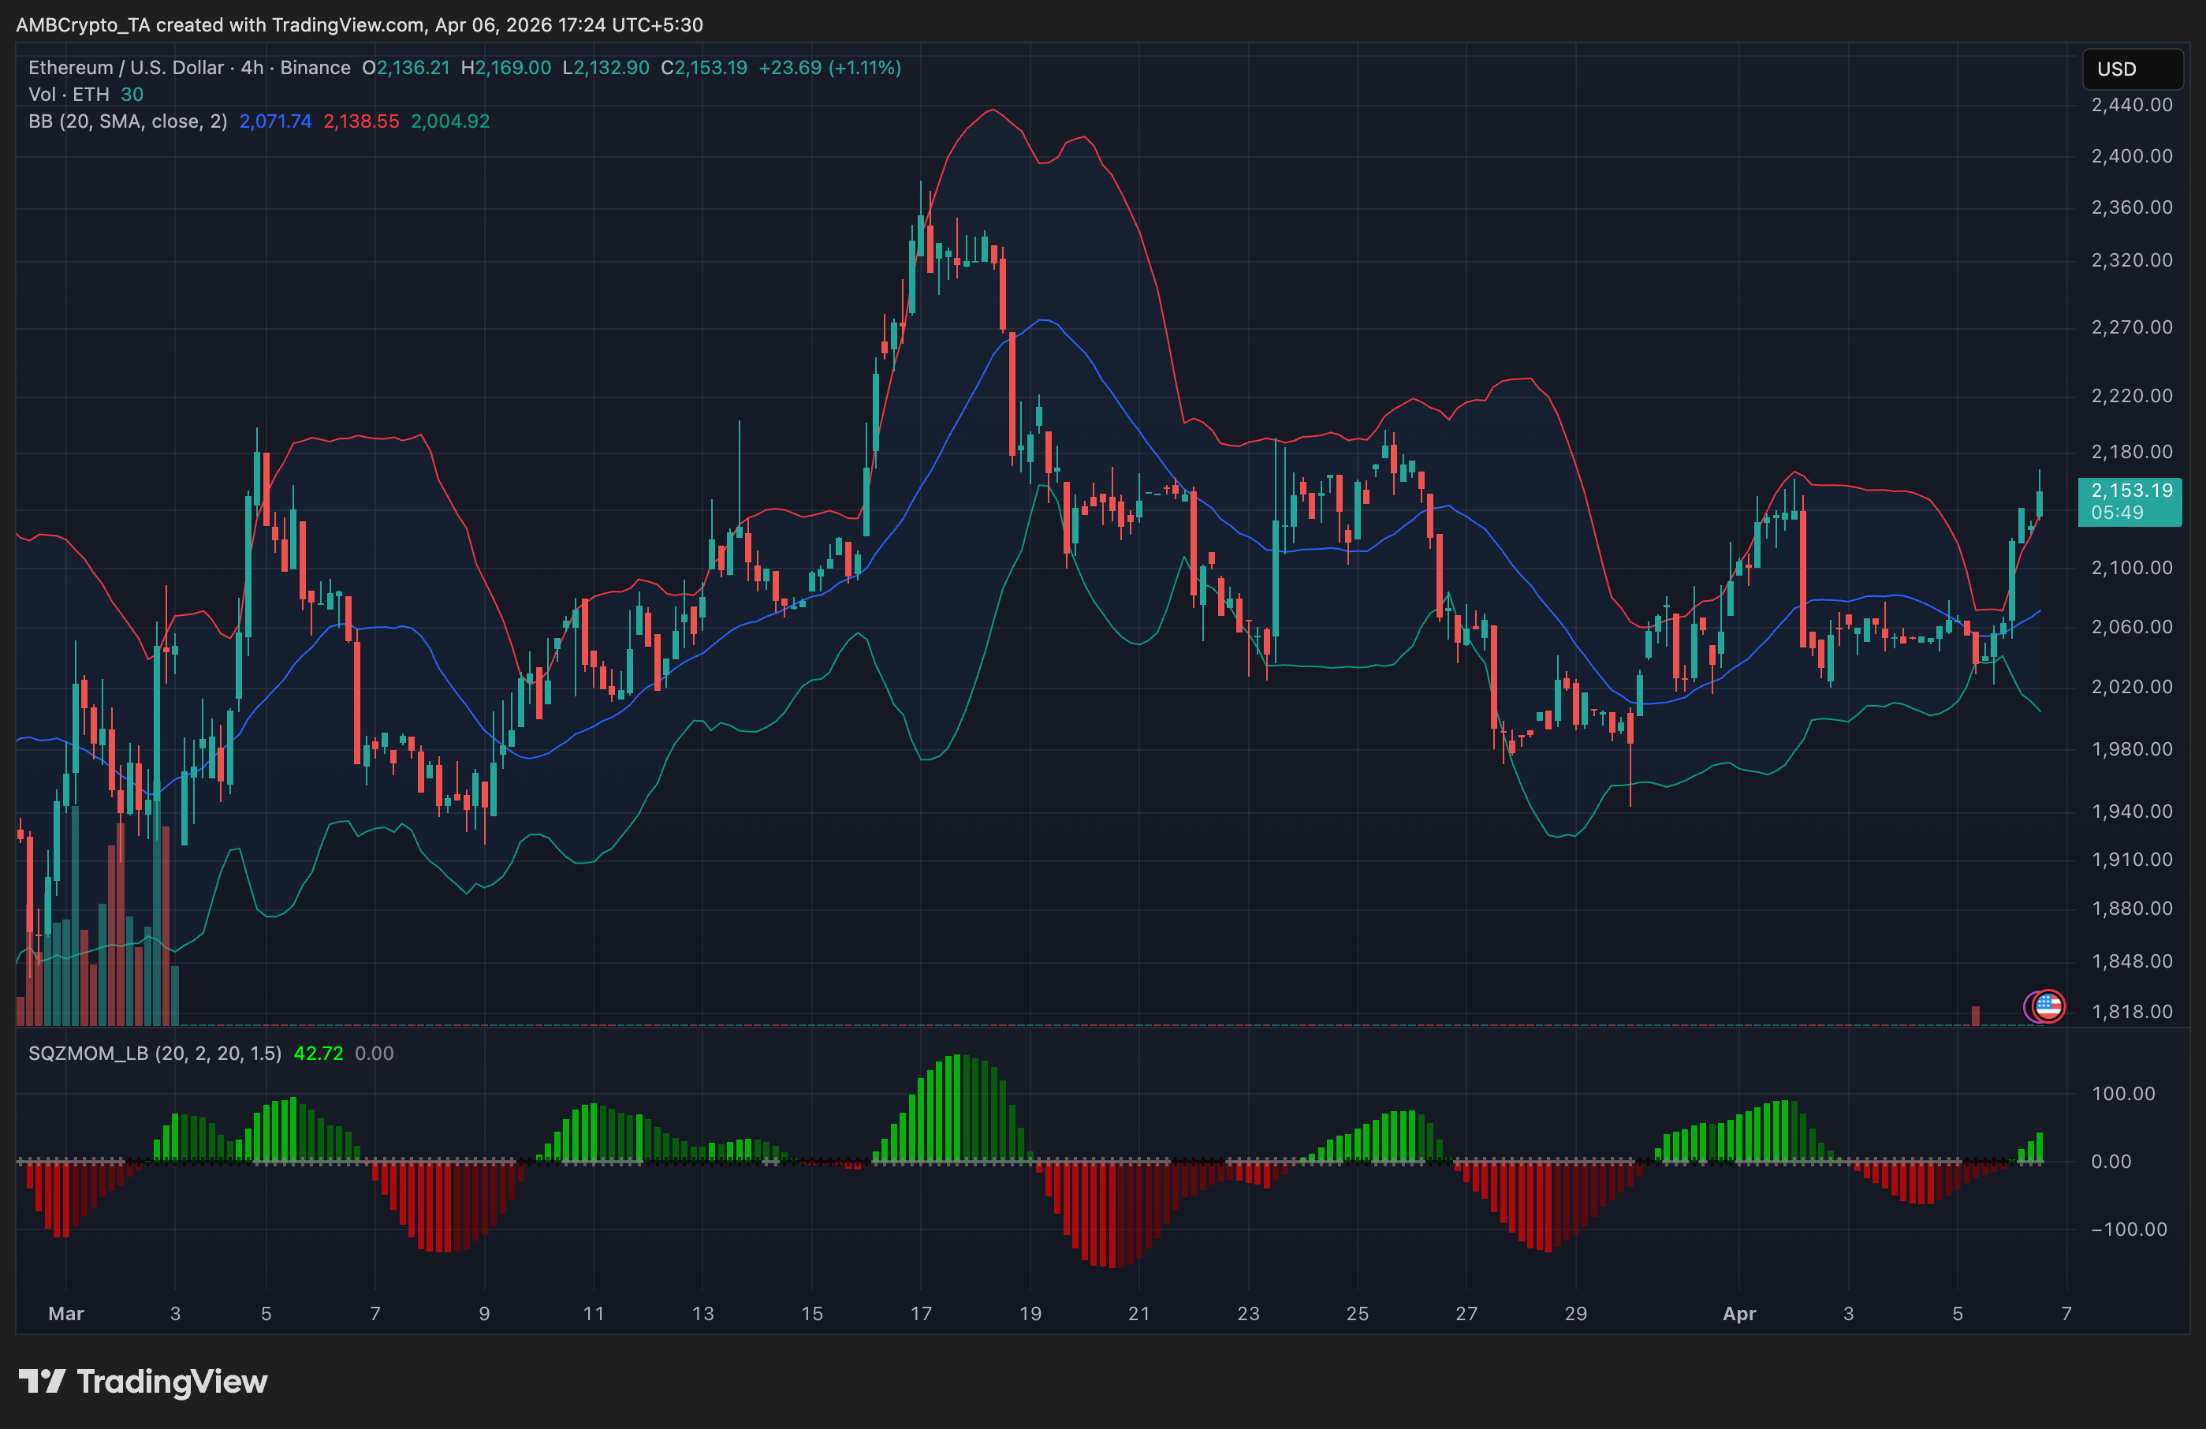Viewport: 2206px width, 1429px height.
Task: Click the SQZMOM_LB (20, 2, 20, 1.5) indicator label
Action: 155,1054
